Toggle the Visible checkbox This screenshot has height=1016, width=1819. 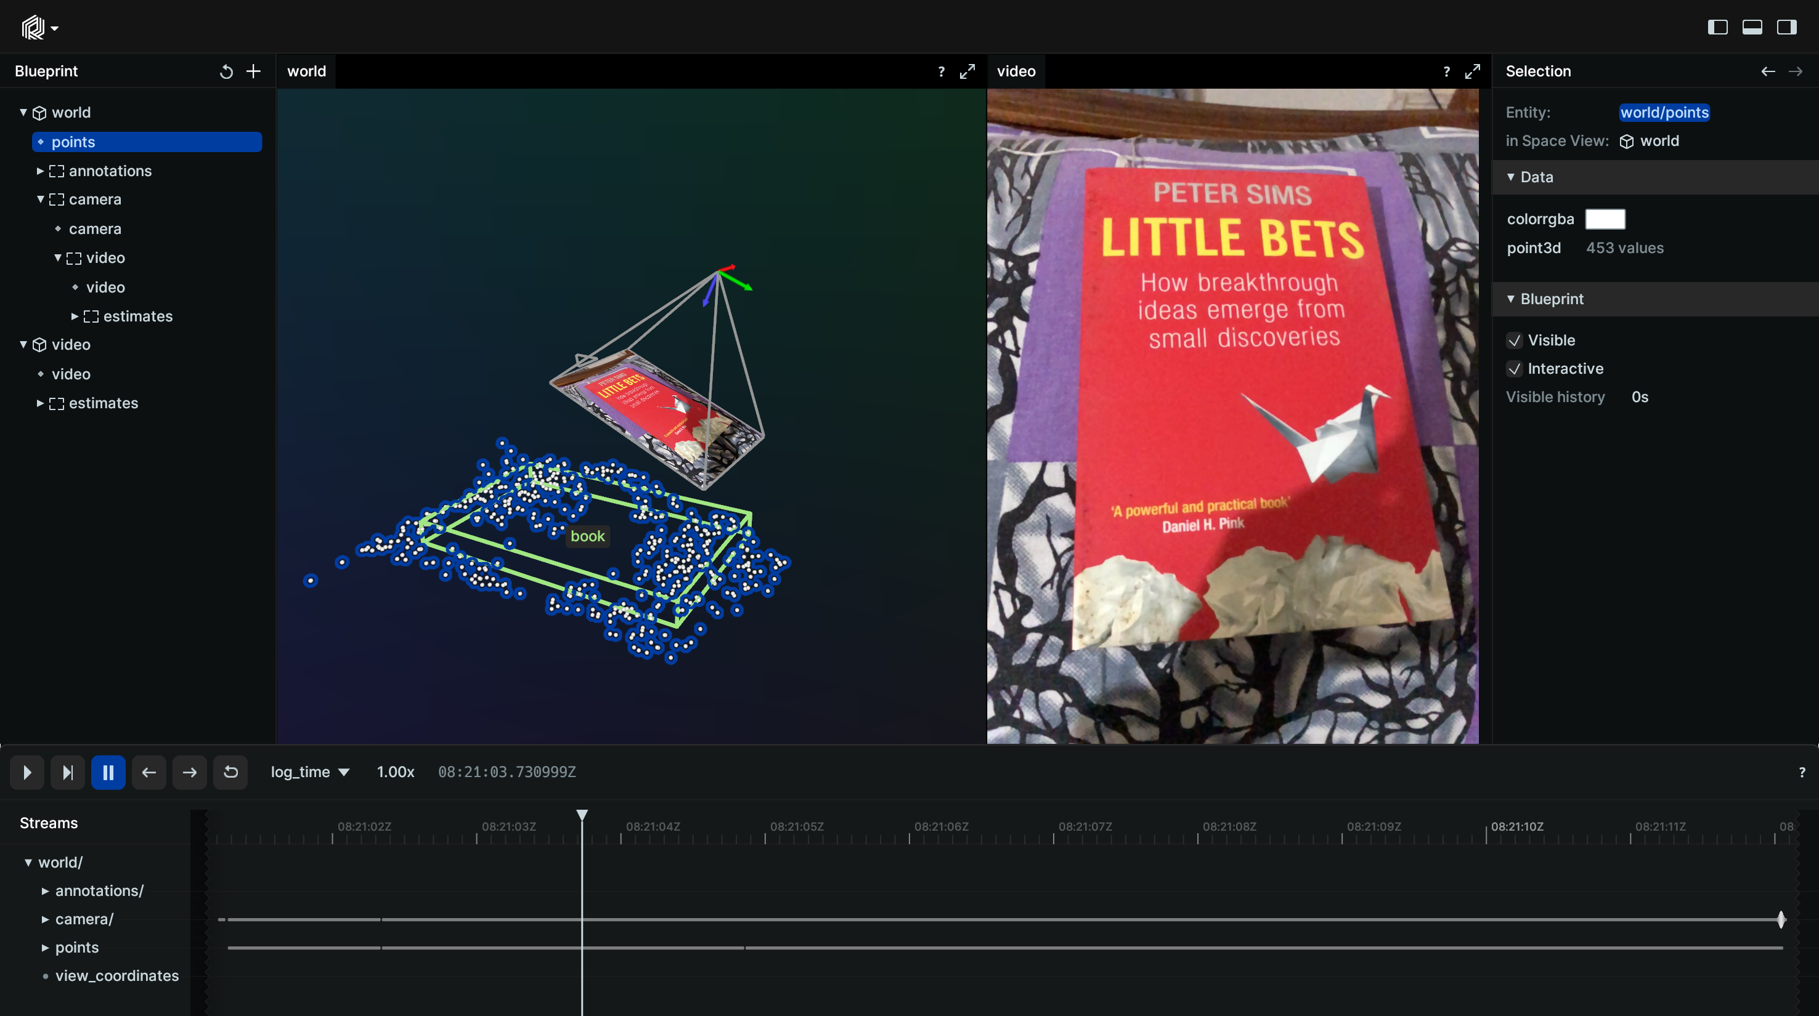tap(1514, 340)
